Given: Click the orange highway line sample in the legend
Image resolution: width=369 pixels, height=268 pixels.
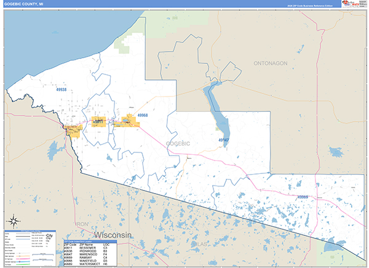Looking at the screenshot, I should [23, 256].
